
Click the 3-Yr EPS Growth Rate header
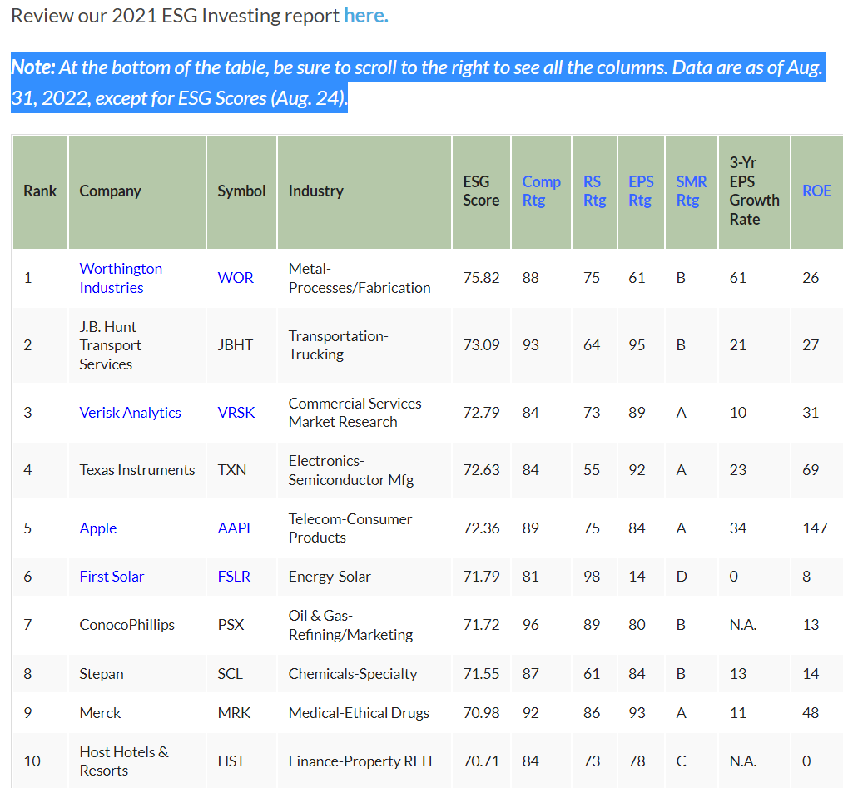(754, 192)
